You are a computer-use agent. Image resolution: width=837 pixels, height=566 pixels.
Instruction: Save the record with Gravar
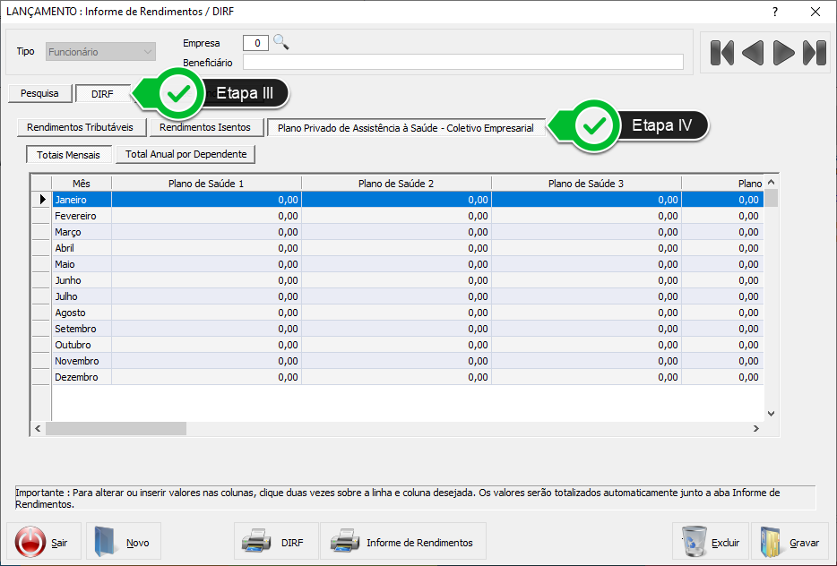click(x=790, y=542)
